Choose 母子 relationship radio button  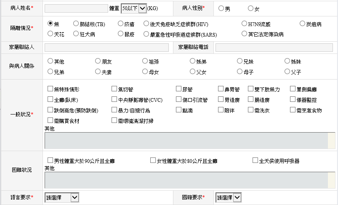(x=240, y=72)
